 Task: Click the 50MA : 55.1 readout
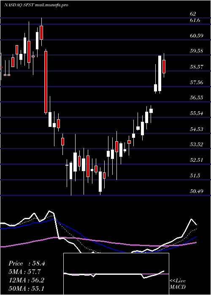coord(26,288)
